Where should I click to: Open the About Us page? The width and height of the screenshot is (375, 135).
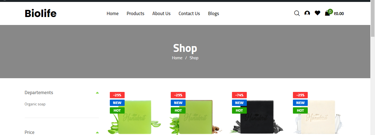click(x=161, y=13)
